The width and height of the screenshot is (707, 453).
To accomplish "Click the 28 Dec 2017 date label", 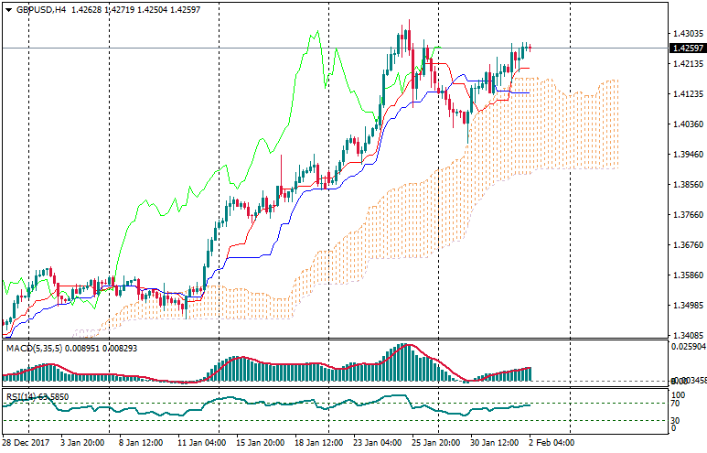I will point(27,442).
